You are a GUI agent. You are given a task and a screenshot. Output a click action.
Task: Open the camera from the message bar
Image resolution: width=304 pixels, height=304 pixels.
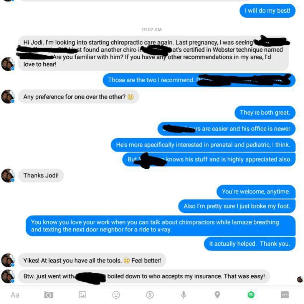(x=49, y=295)
